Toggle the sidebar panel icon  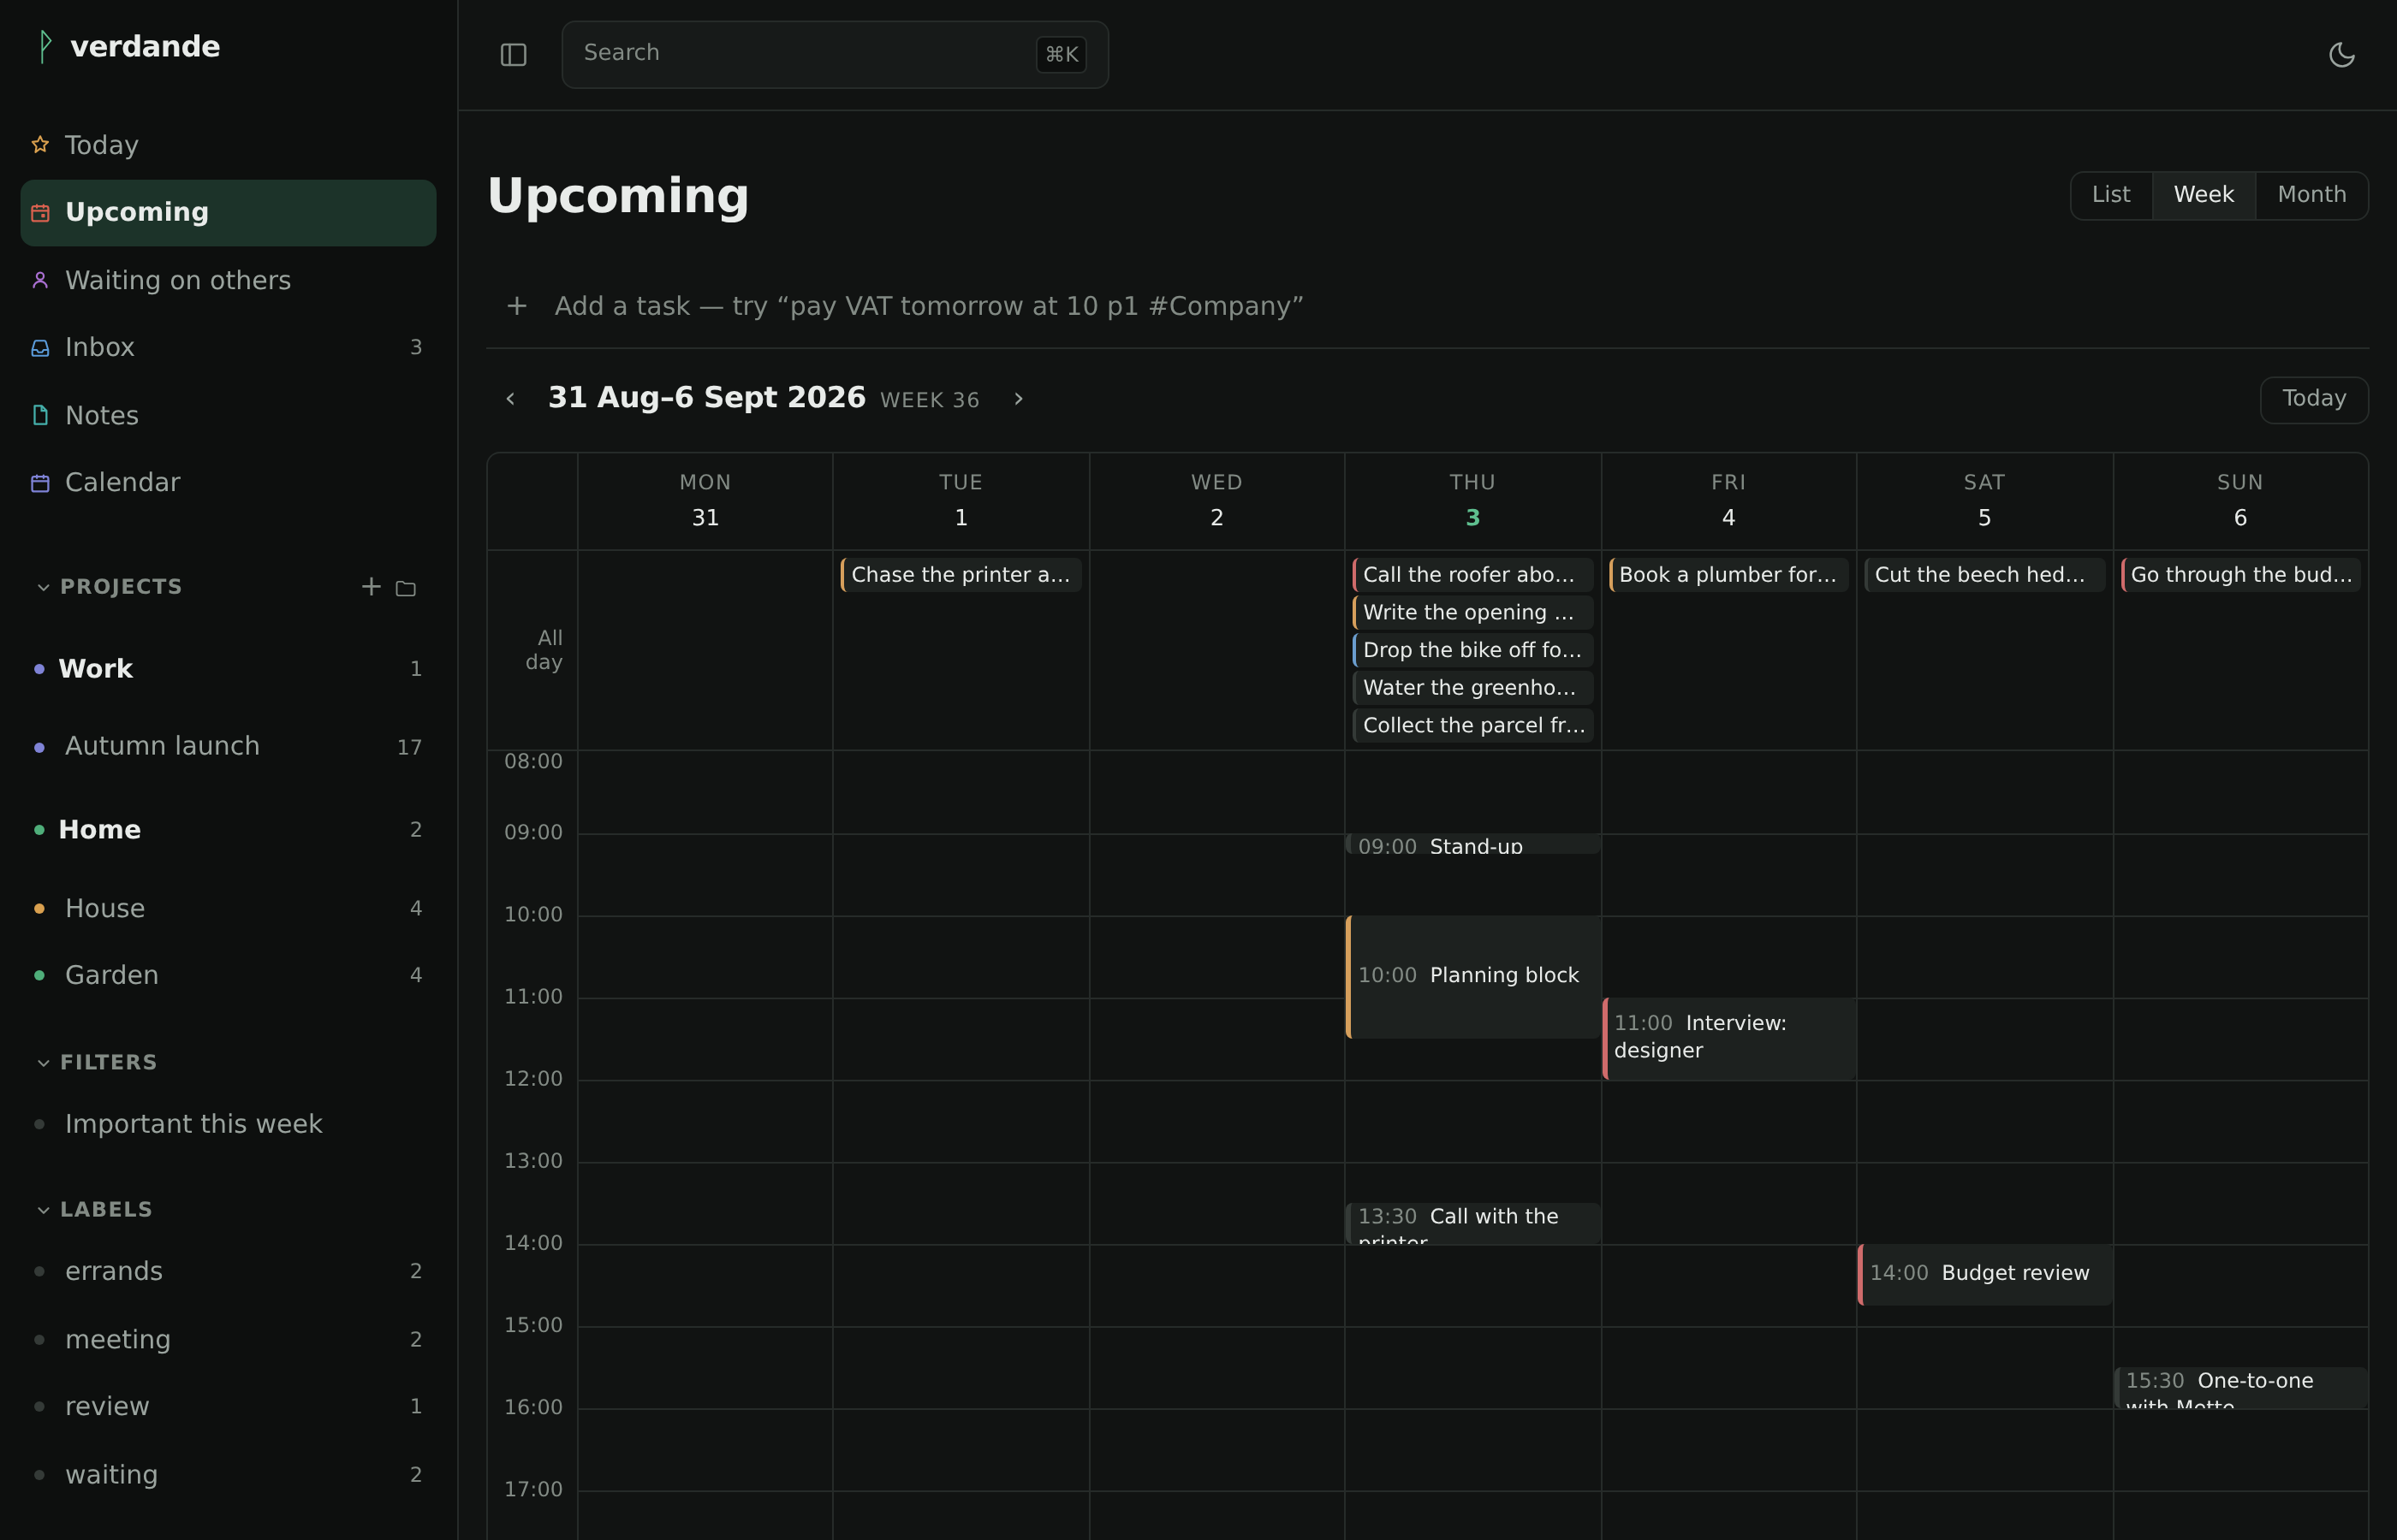[513, 55]
